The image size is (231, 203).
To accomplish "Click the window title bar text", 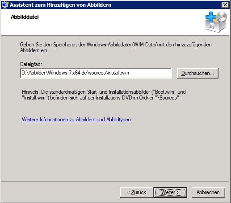I will (60, 5).
